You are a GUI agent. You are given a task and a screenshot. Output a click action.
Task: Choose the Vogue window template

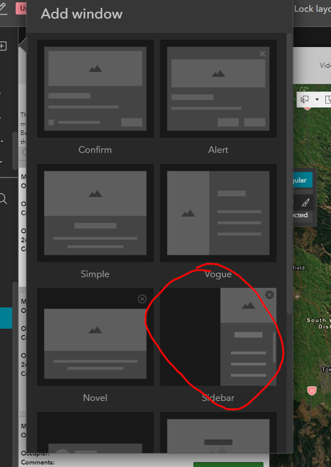coord(218,213)
